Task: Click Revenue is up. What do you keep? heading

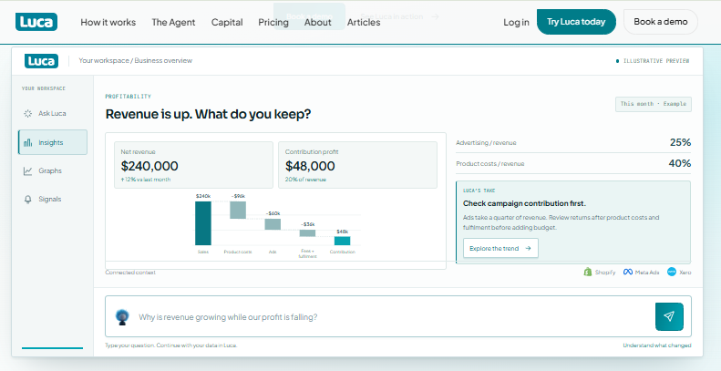Action: (x=209, y=114)
